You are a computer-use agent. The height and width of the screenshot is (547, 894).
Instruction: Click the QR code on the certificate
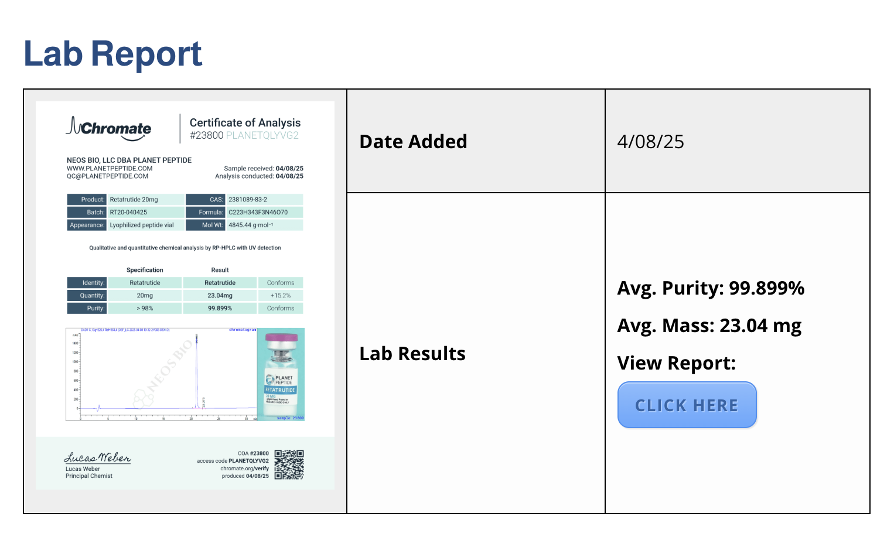point(289,464)
